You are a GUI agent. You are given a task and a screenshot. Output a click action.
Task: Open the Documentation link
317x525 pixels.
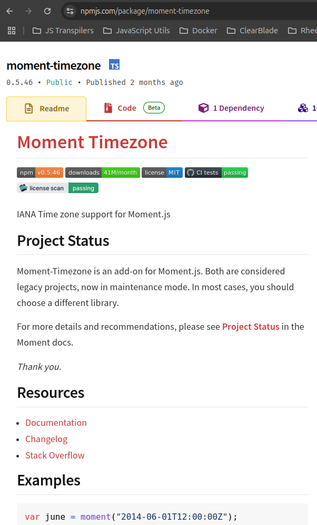56,423
